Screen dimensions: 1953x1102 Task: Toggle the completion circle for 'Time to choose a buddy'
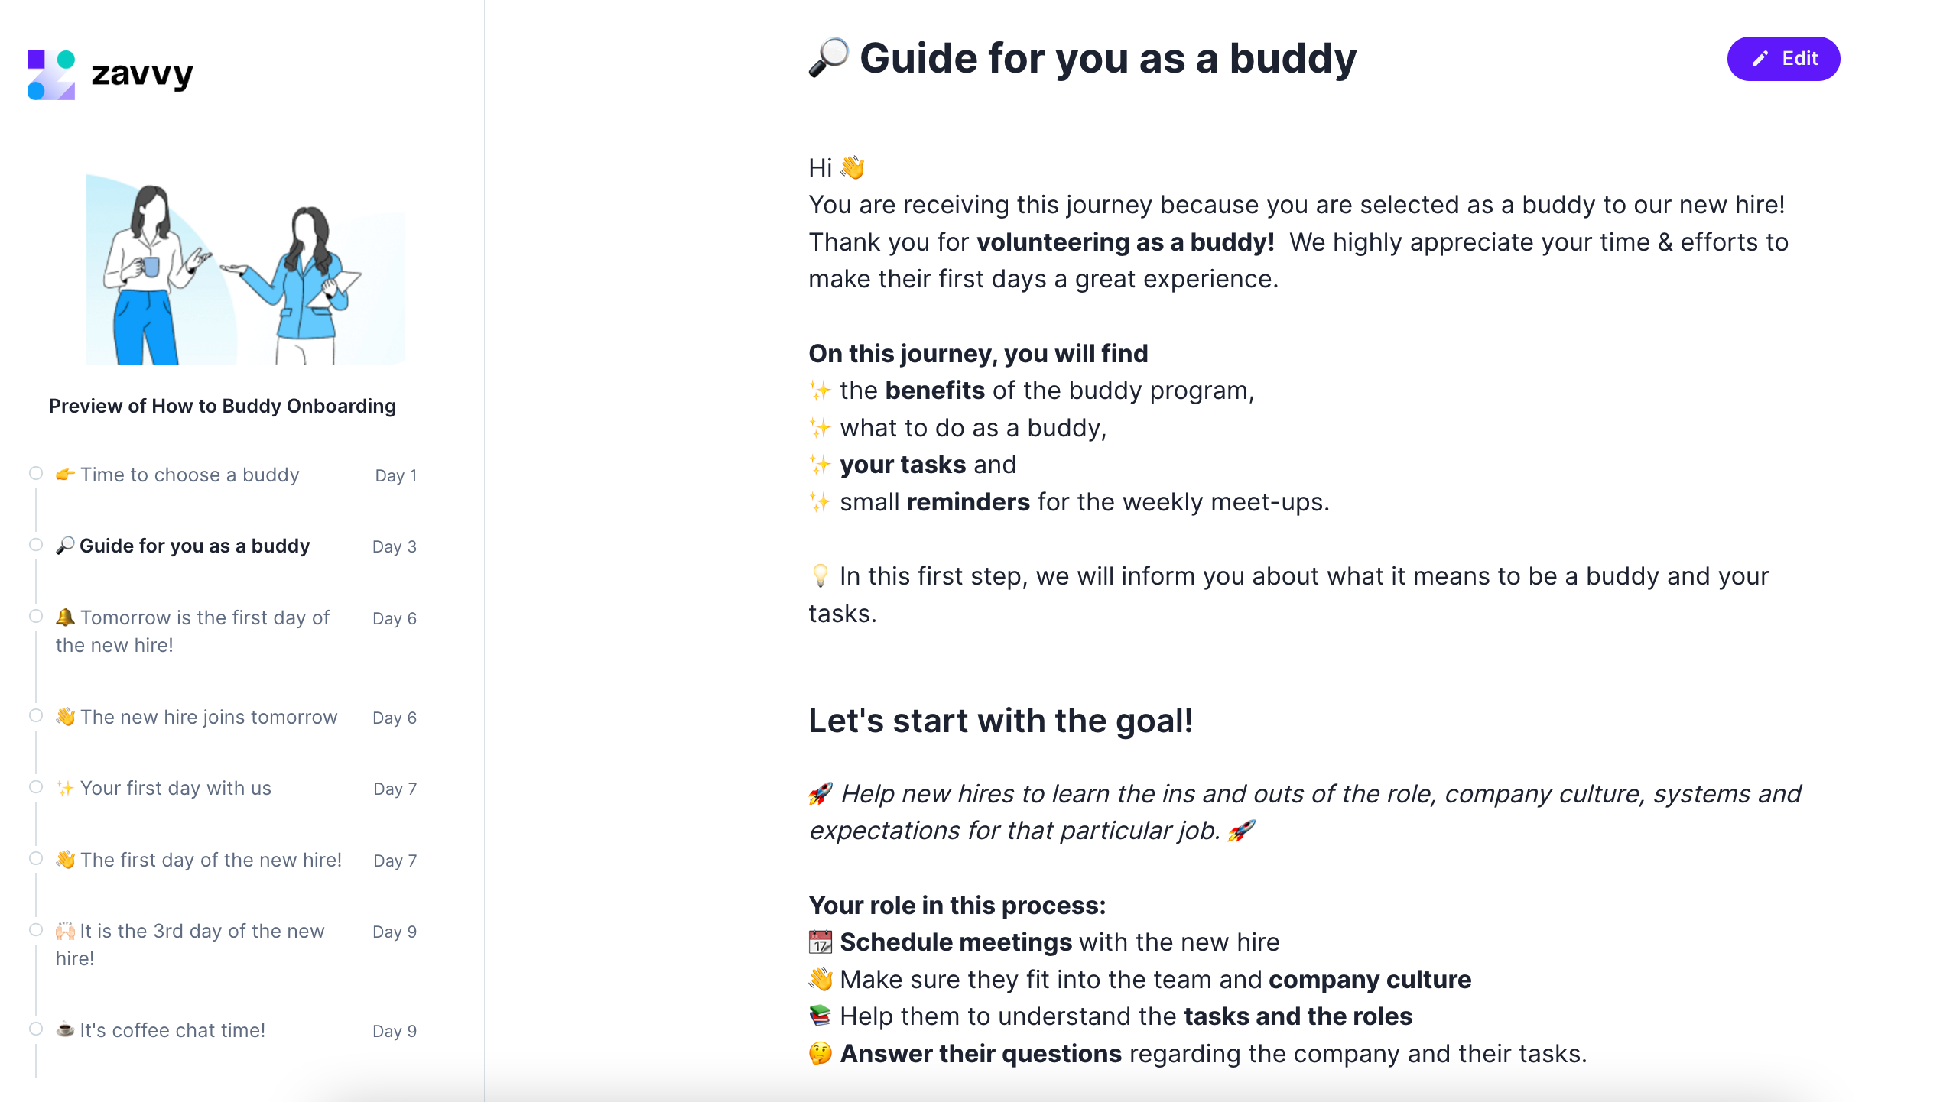34,473
